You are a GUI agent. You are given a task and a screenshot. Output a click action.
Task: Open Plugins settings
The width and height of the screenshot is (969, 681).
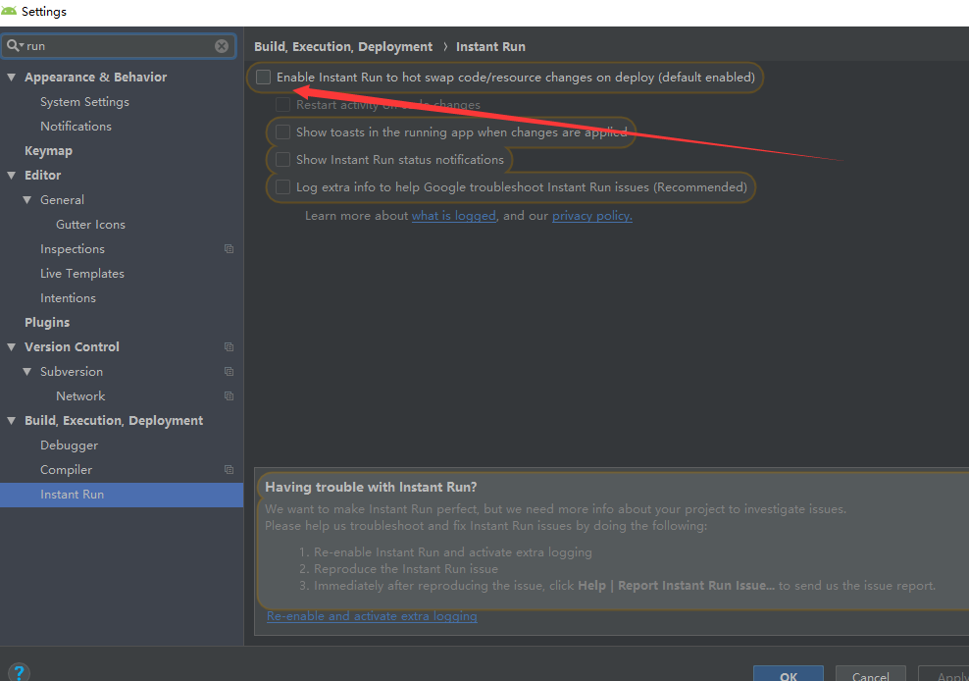[47, 322]
